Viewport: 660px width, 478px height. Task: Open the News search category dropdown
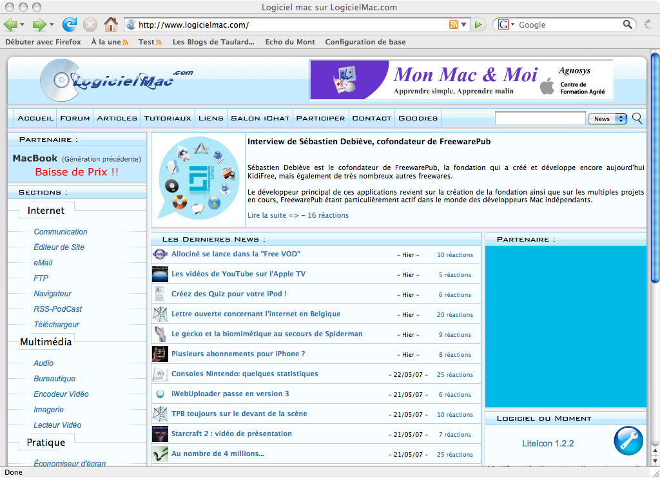tap(607, 119)
